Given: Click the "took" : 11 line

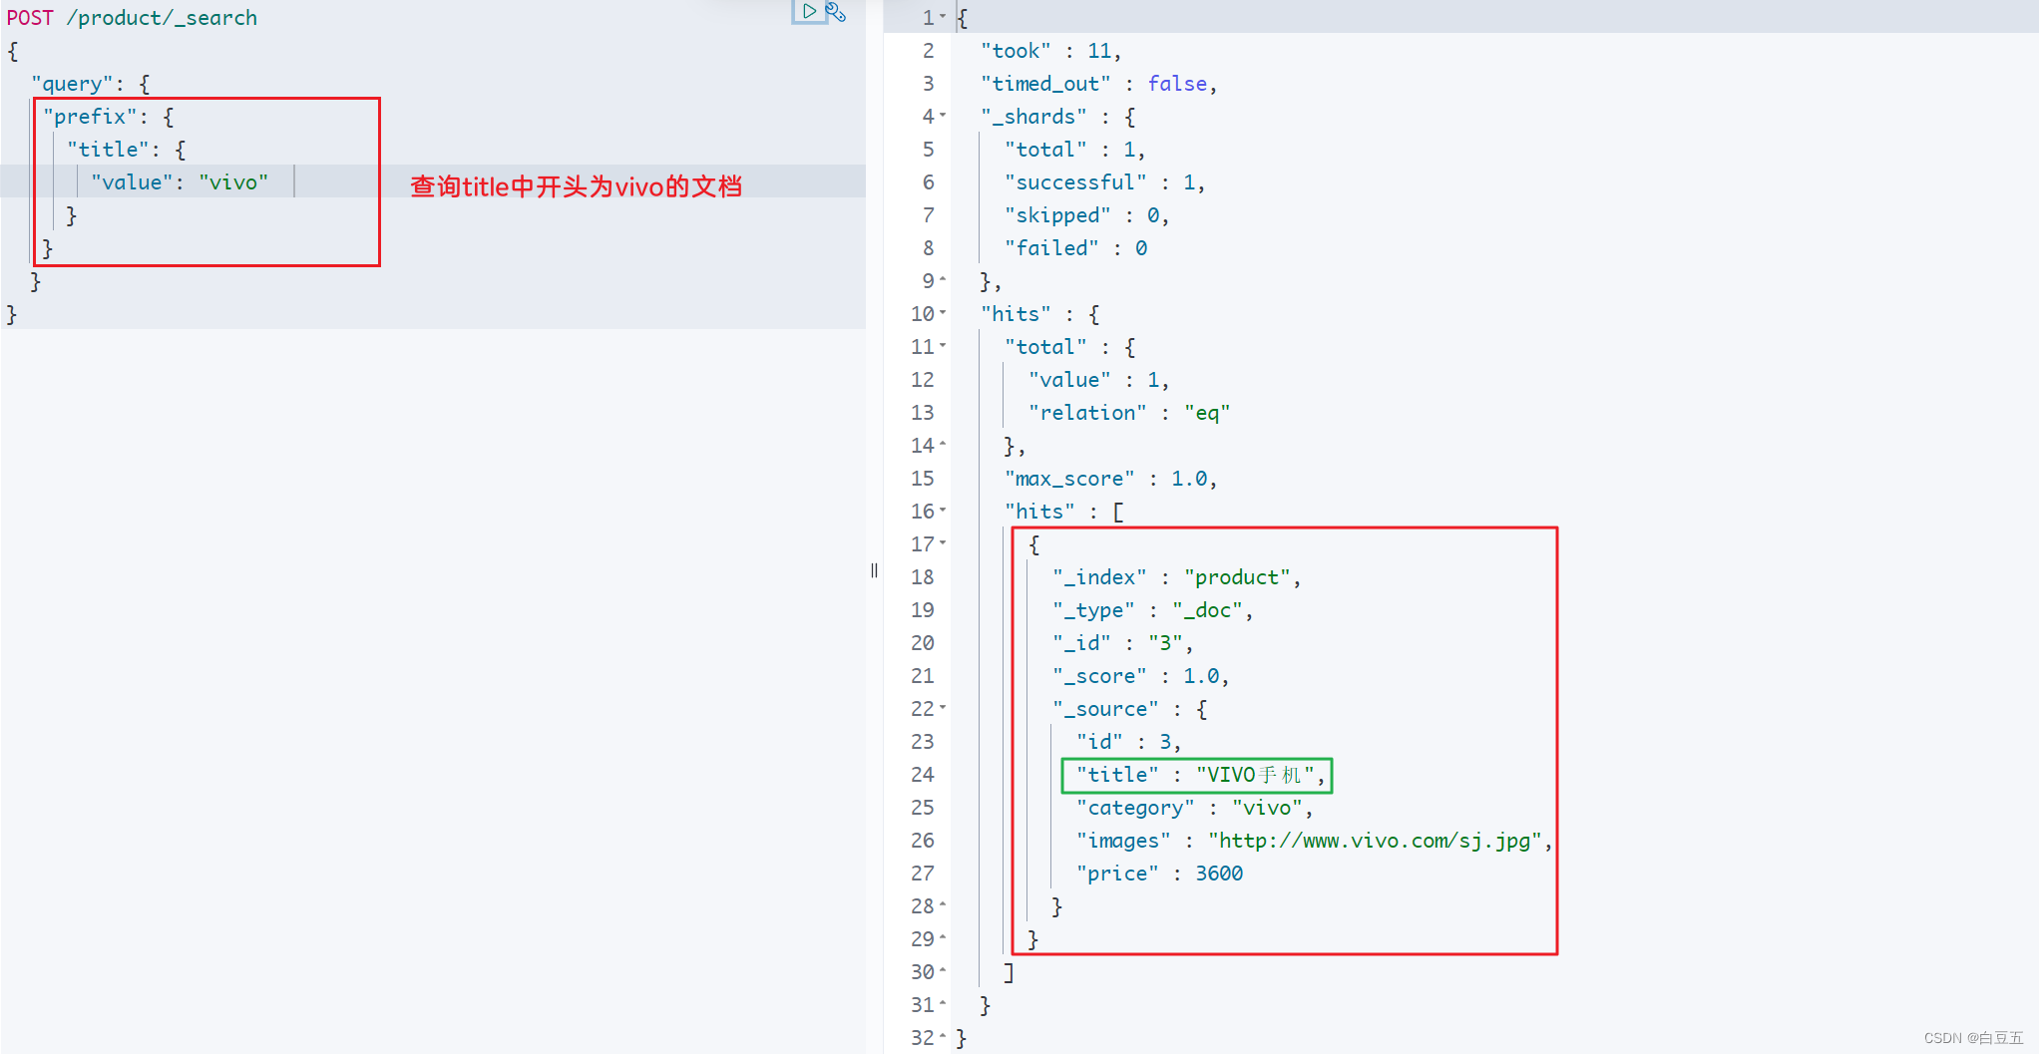Looking at the screenshot, I should [x=1051, y=51].
